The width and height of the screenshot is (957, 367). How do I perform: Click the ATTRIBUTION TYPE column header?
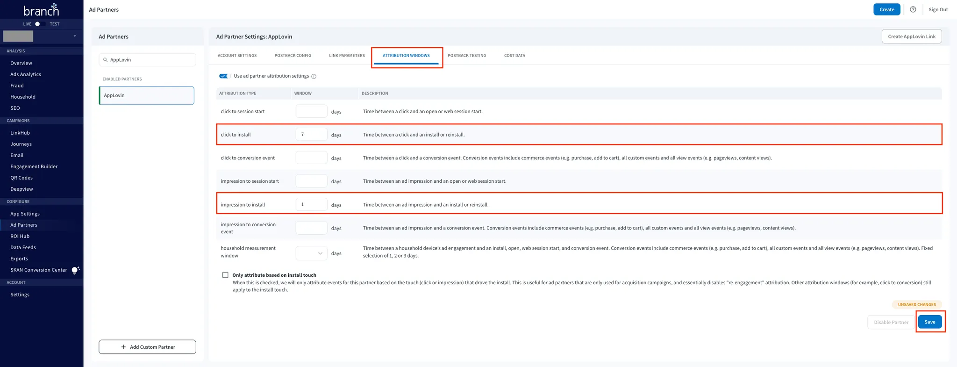pos(238,94)
